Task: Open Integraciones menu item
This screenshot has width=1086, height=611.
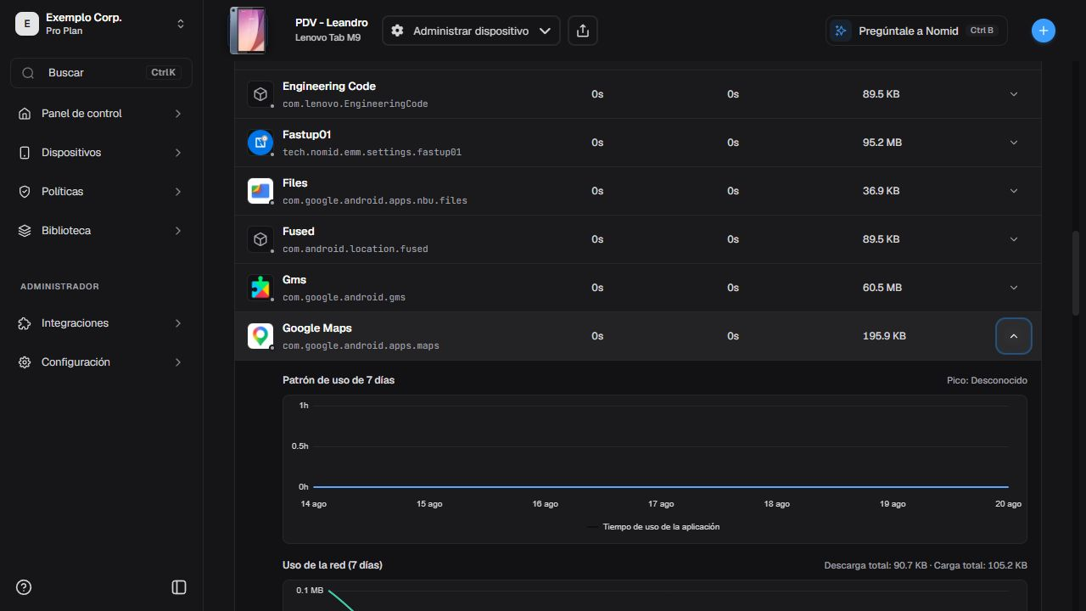Action: 101,323
